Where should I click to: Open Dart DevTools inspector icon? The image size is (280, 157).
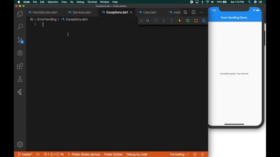(204, 20)
